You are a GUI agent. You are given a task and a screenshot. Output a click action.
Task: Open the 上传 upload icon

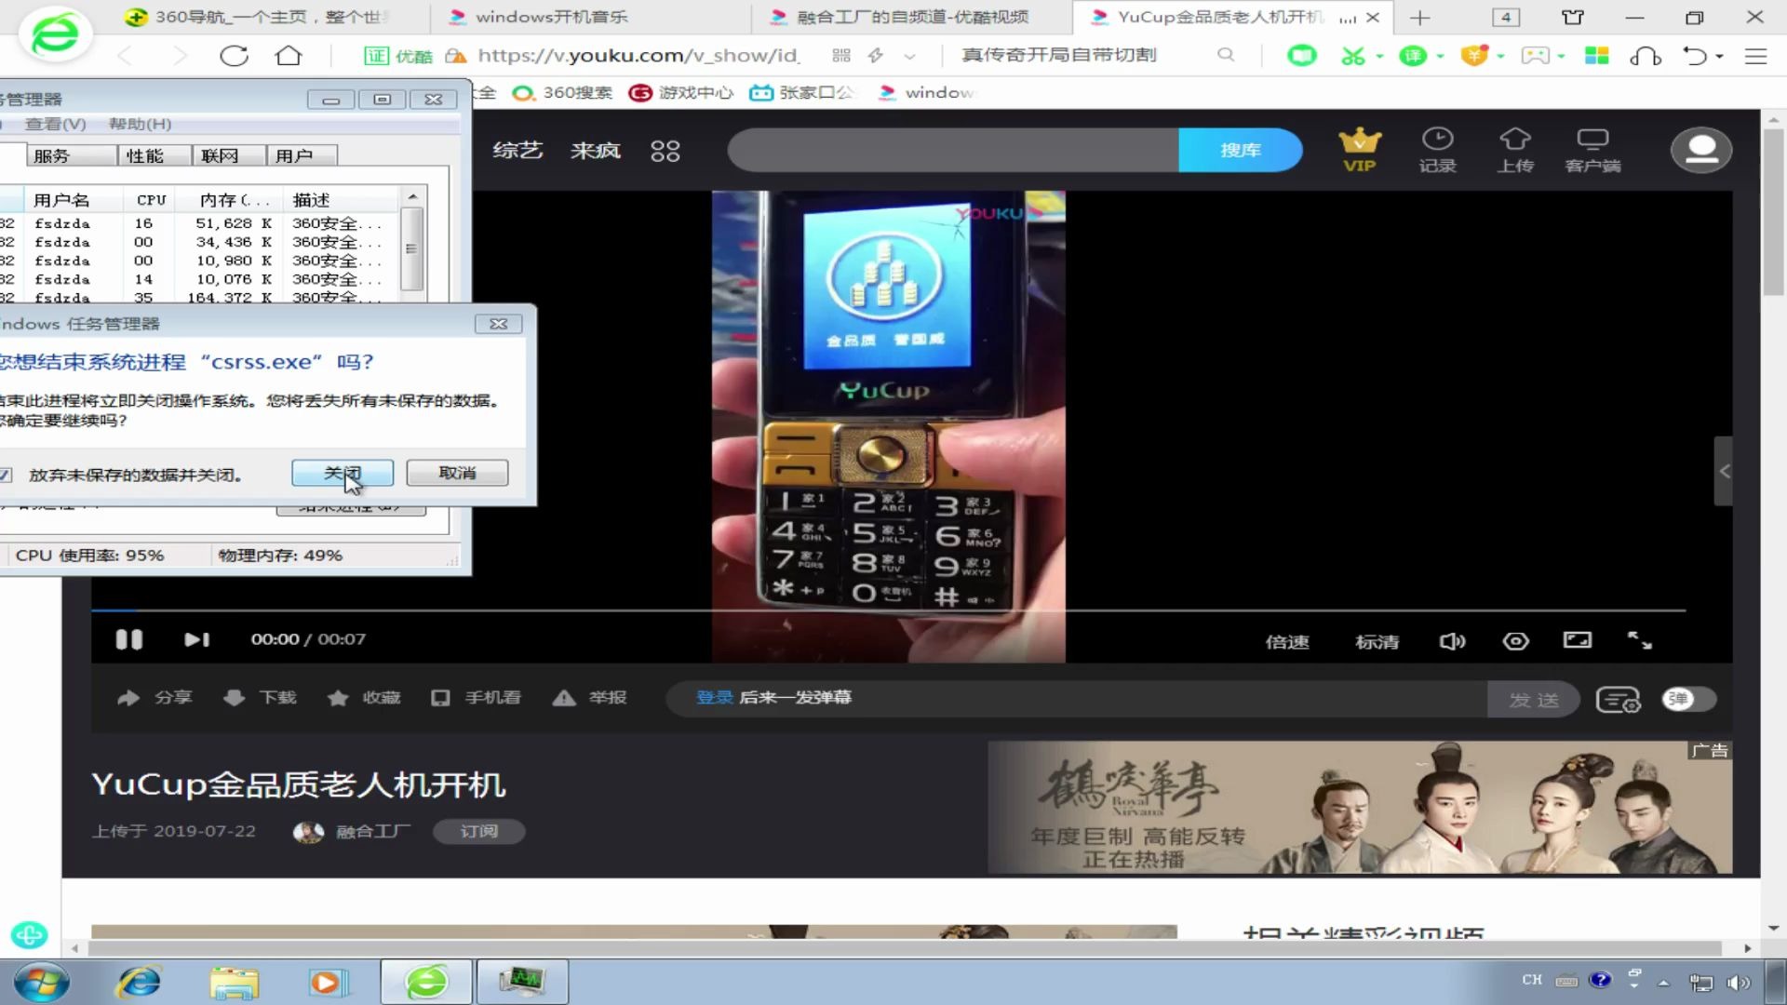point(1515,150)
